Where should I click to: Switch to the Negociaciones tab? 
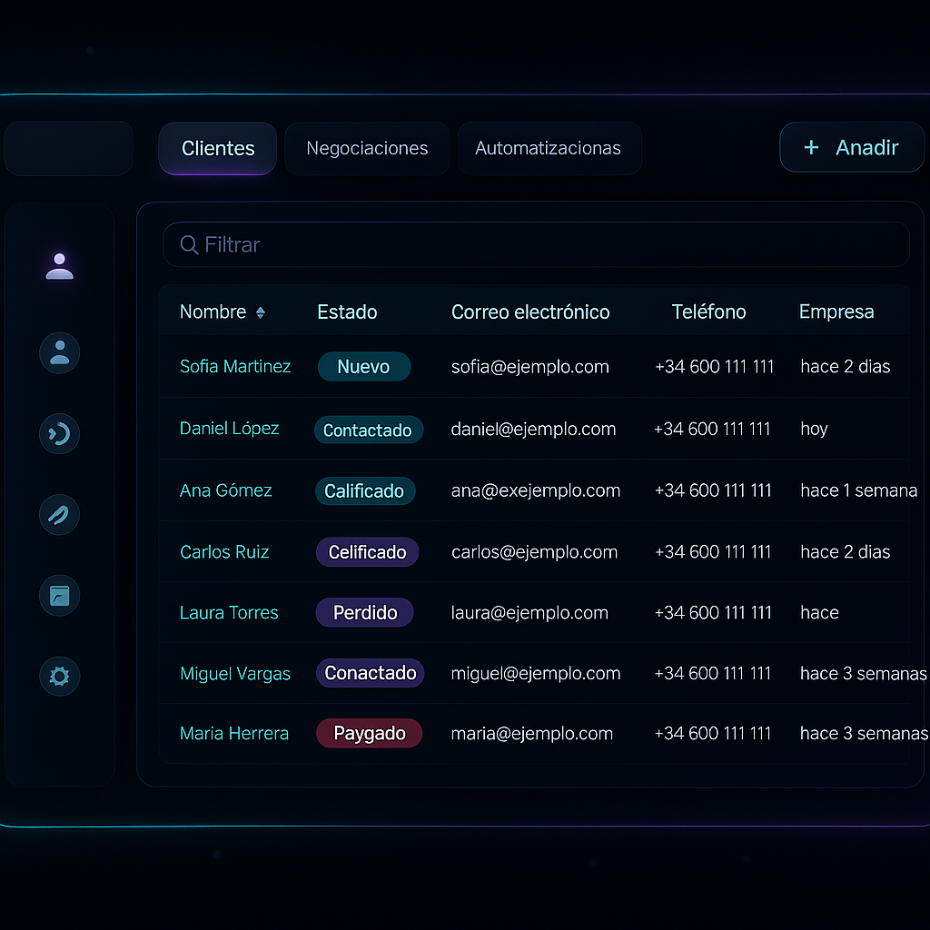tap(367, 148)
